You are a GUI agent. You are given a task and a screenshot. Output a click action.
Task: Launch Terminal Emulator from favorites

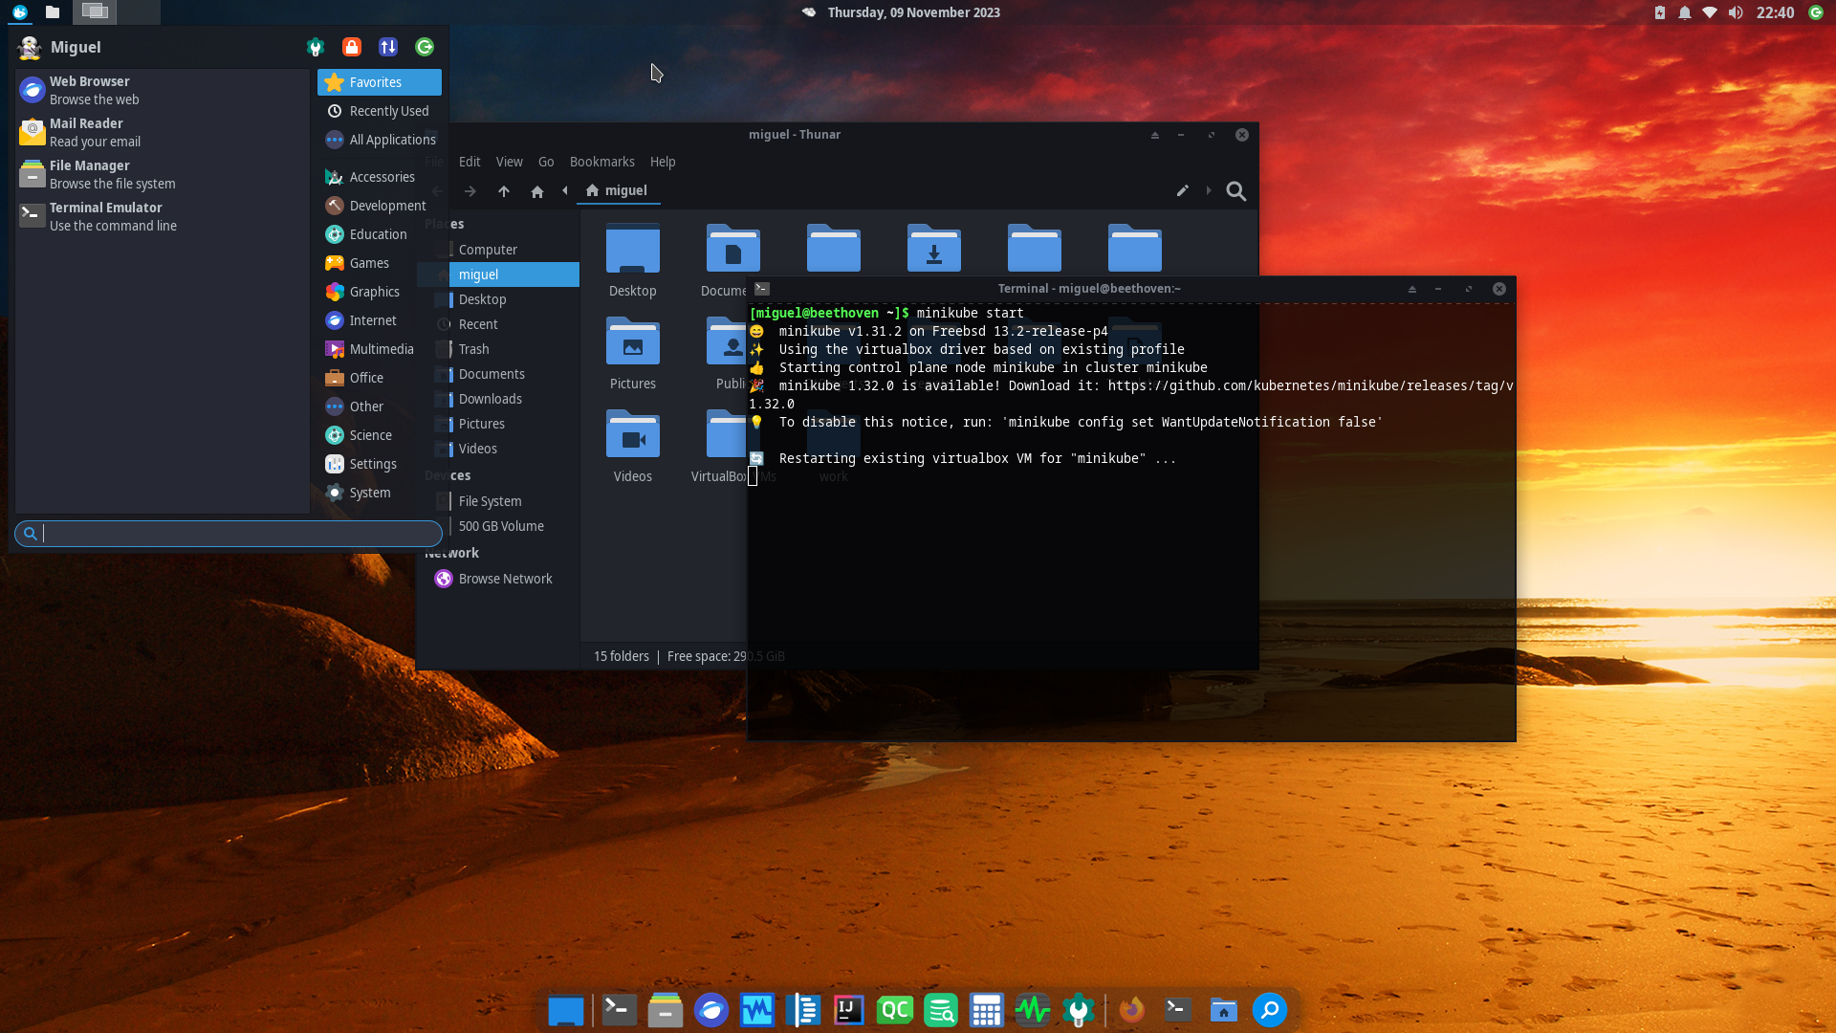(x=162, y=216)
